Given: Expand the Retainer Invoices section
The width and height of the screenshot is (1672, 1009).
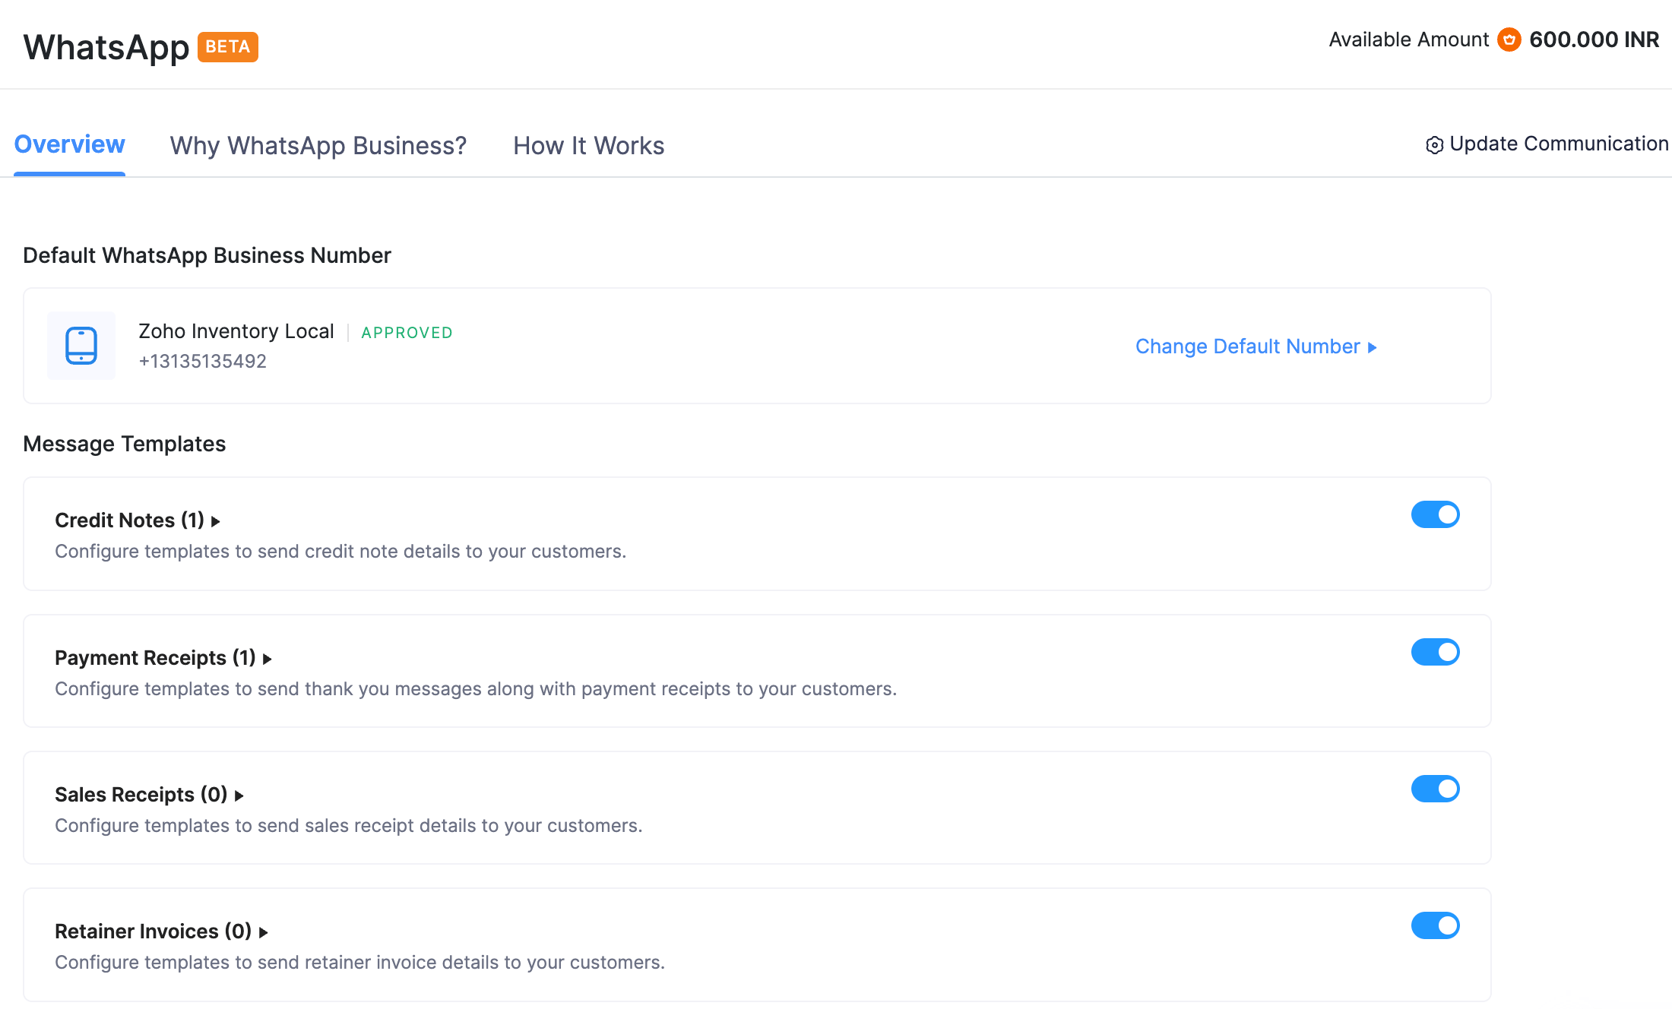Looking at the screenshot, I should [152, 931].
